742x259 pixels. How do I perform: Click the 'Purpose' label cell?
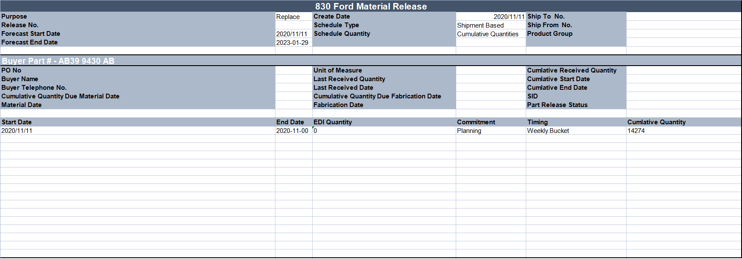(138, 16)
